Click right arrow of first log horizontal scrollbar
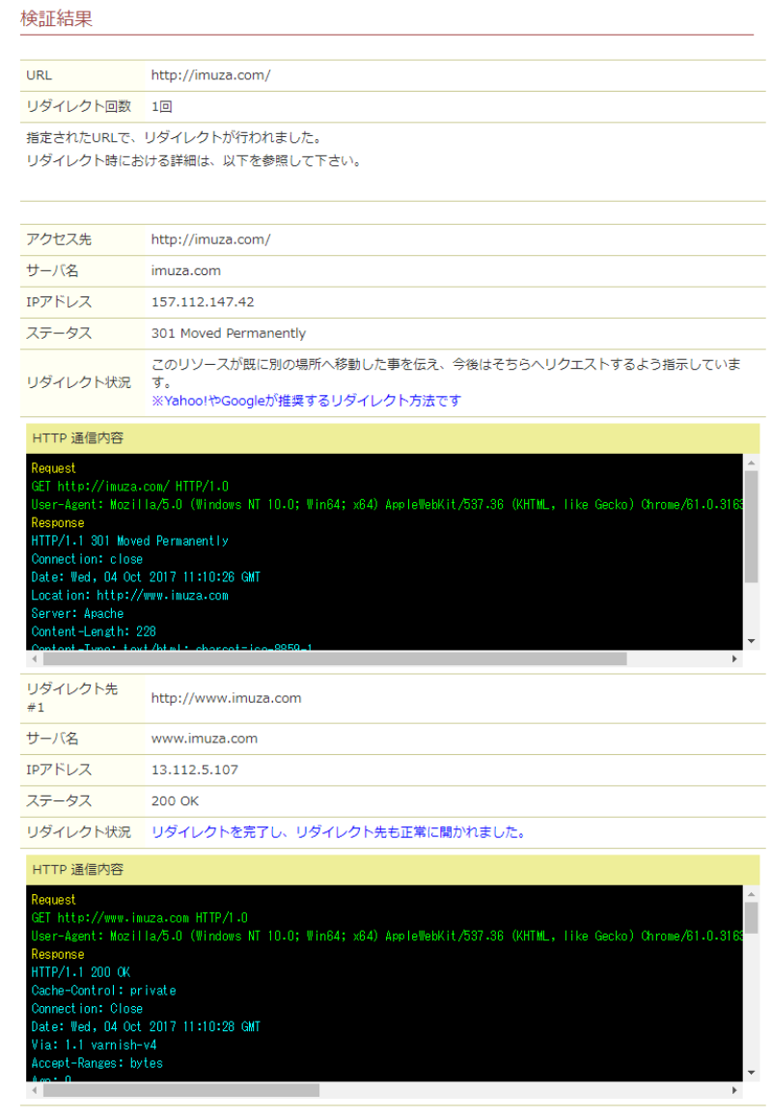Viewport: 772px width, 1120px height. point(735,658)
